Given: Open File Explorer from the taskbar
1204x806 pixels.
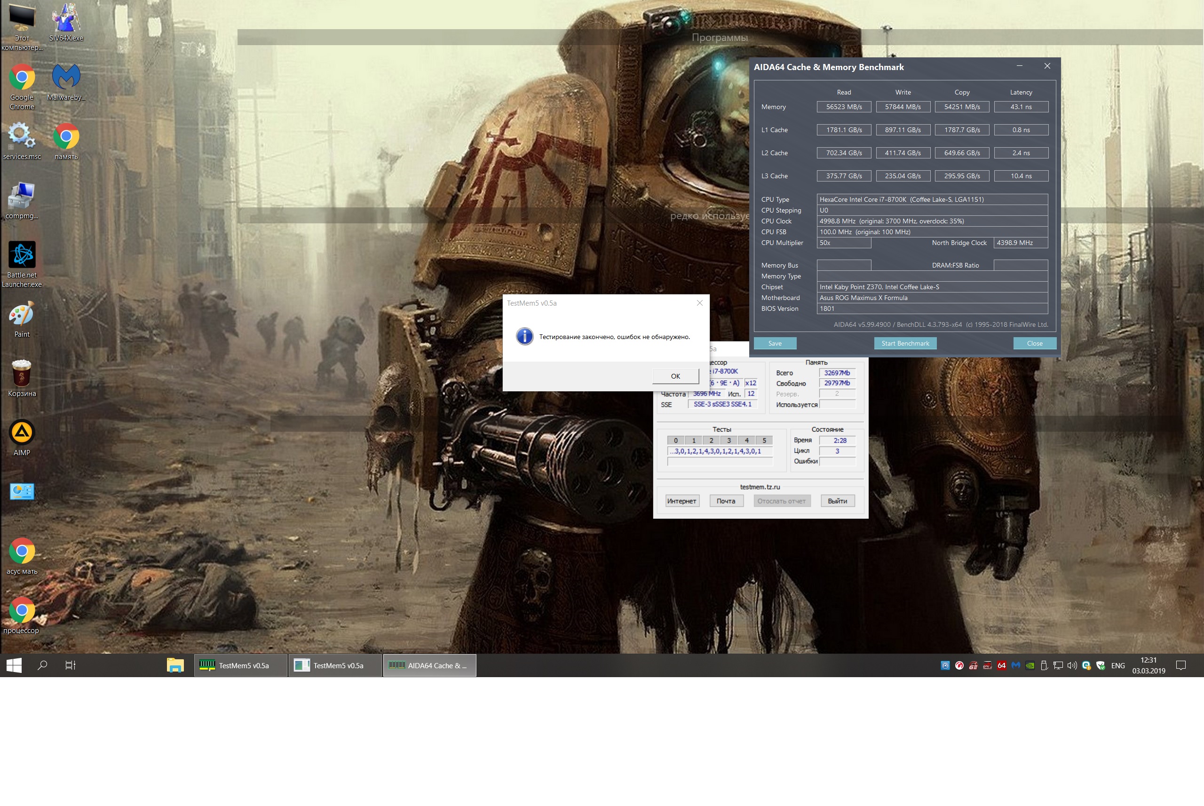Looking at the screenshot, I should [x=175, y=665].
